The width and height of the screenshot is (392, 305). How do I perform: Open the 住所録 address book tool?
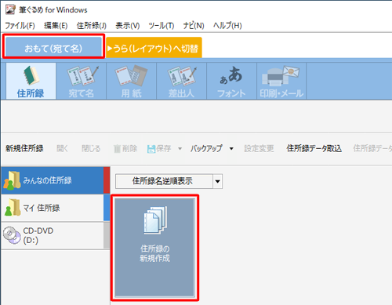(x=31, y=81)
